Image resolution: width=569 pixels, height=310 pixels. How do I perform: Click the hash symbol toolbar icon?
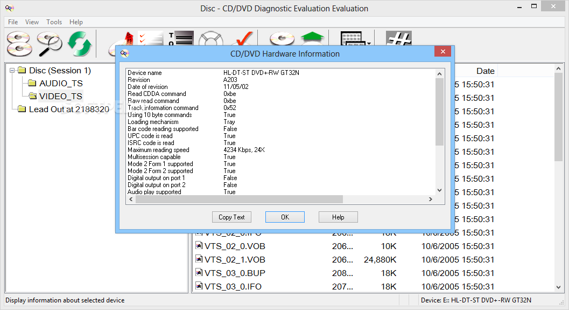point(398,38)
